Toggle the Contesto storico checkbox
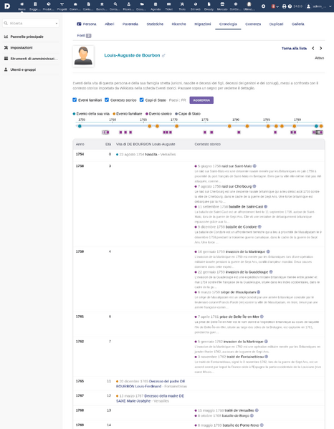 click(x=107, y=100)
